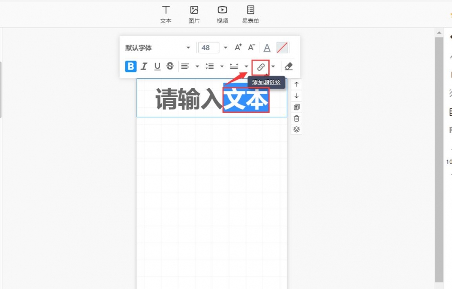Image resolution: width=452 pixels, height=289 pixels.
Task: Delete the element with the trash icon
Action: [296, 118]
